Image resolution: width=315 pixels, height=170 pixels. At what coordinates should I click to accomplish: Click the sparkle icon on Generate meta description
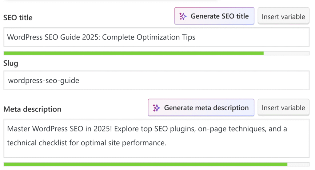(156, 108)
